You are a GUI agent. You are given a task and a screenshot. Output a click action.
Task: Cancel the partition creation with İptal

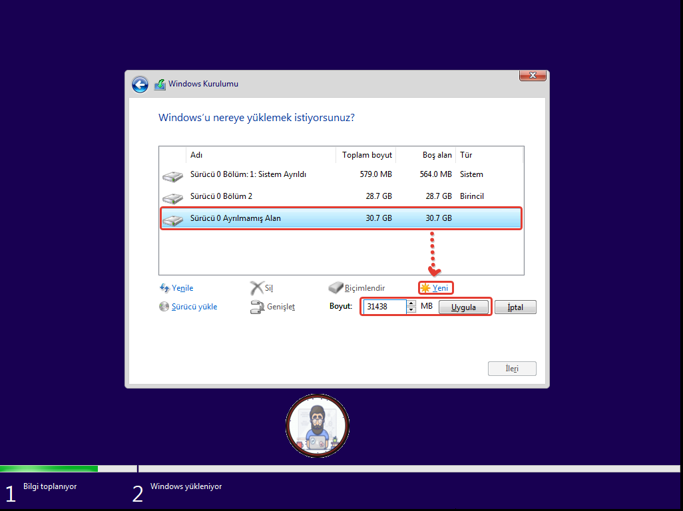[515, 307]
